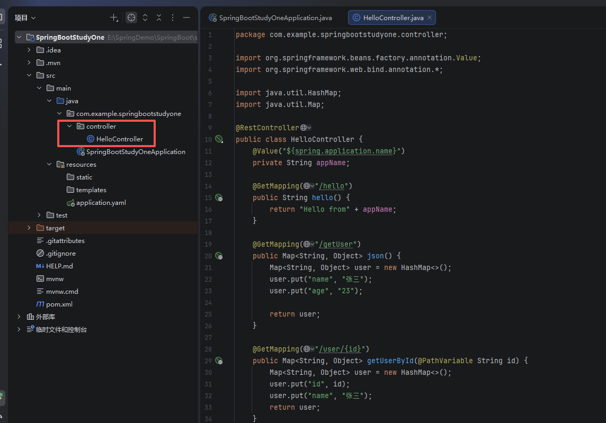Click the pom.xml Maven m icon
The width and height of the screenshot is (606, 423).
coord(40,304)
